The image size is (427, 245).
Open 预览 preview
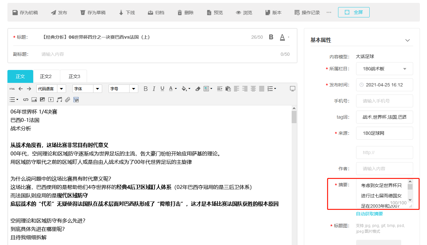point(215,13)
